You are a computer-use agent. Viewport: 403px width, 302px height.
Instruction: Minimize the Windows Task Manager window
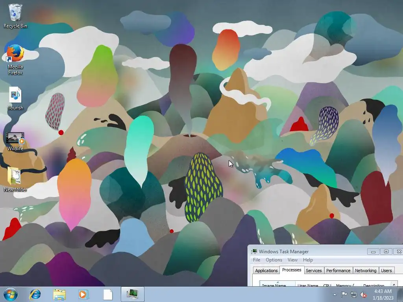(373, 252)
